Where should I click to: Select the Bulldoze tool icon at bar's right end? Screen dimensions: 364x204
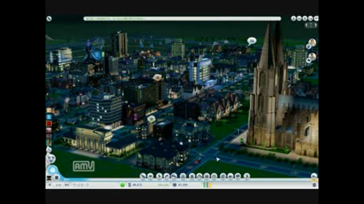click(x=314, y=176)
